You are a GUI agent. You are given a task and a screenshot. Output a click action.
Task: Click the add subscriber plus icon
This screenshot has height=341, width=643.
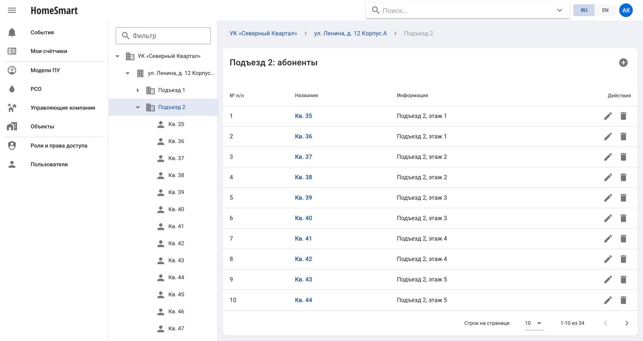point(623,63)
